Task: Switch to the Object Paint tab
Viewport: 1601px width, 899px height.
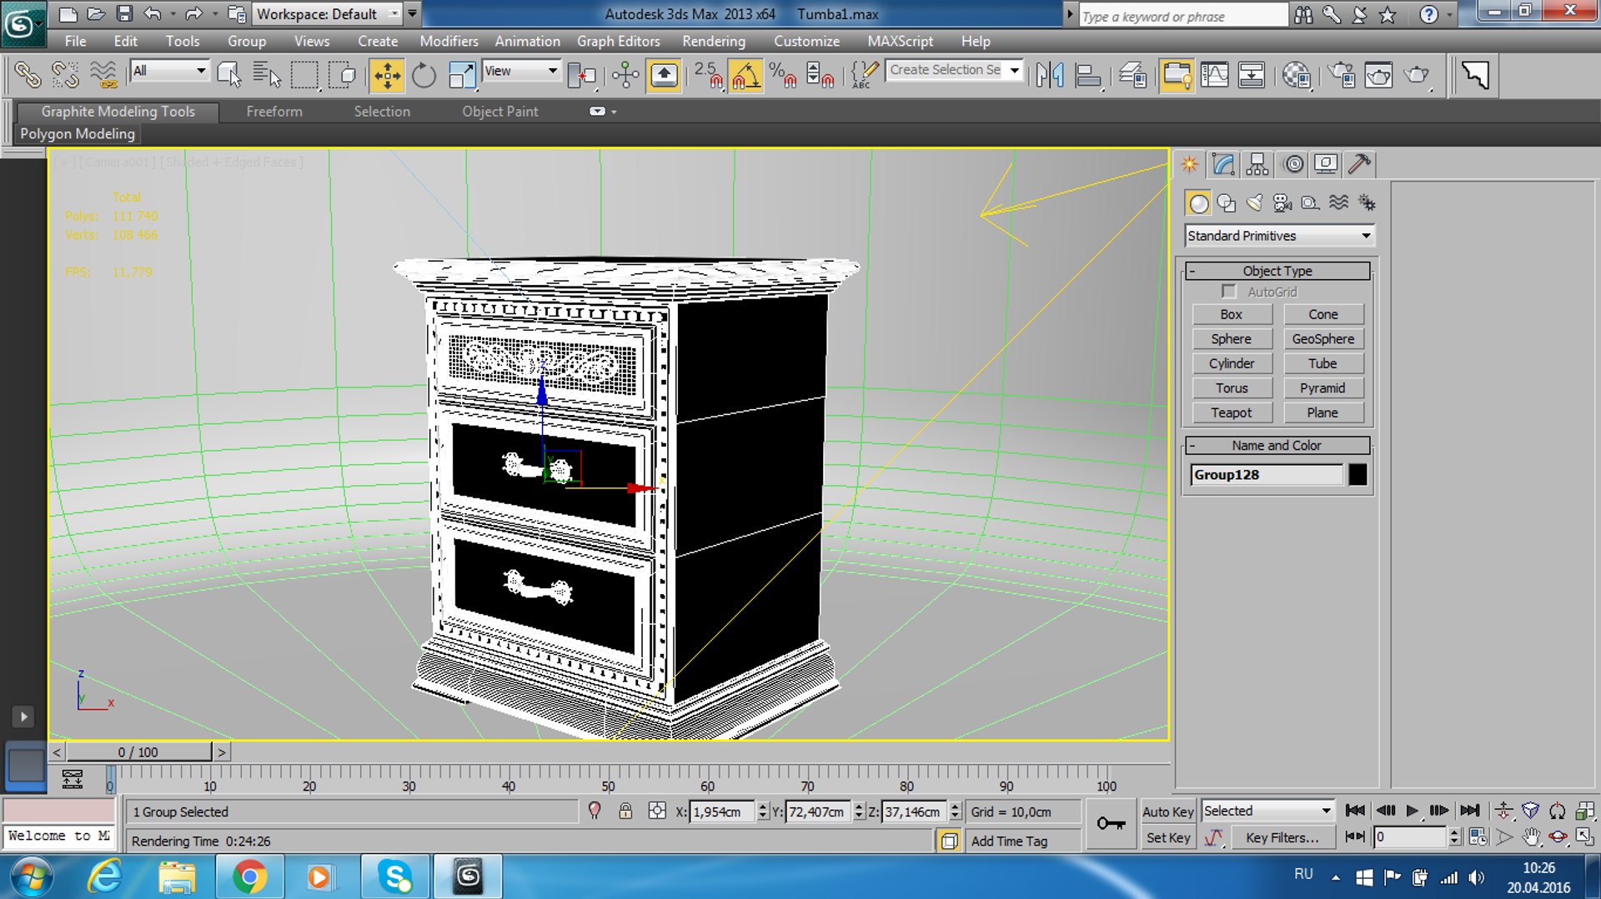Action: [x=500, y=112]
